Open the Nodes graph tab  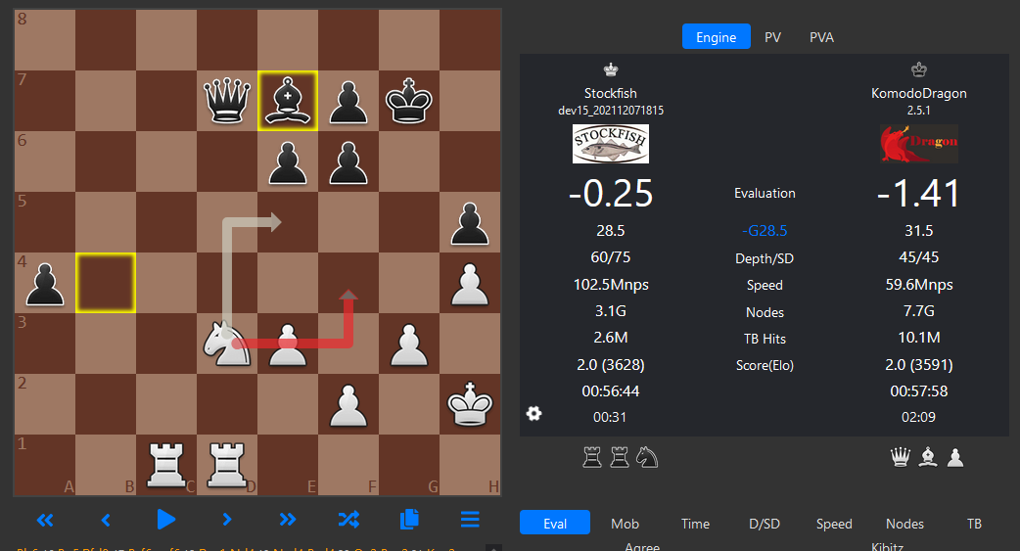tap(904, 523)
